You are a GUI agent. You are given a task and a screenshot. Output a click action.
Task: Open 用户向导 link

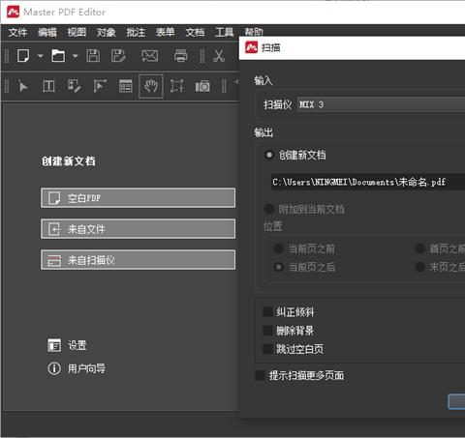click(x=86, y=368)
